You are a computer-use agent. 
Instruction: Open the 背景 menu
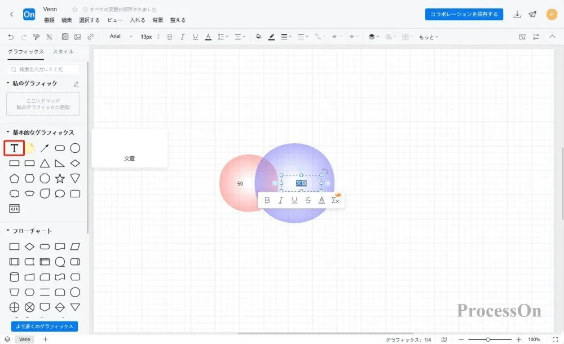pos(157,20)
